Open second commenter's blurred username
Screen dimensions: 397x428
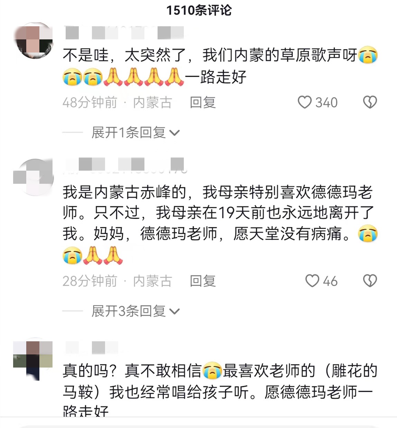(125, 165)
